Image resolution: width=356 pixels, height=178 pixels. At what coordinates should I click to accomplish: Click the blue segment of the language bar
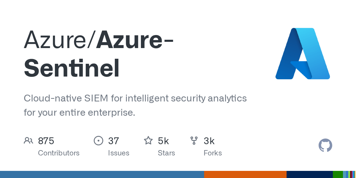tap(102, 174)
